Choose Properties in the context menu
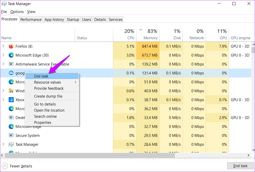Screen dimensions: 255x172 pyautogui.click(x=52, y=123)
